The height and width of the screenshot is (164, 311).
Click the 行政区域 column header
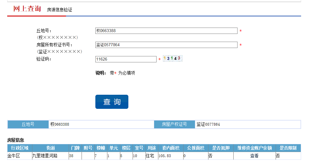20,148
